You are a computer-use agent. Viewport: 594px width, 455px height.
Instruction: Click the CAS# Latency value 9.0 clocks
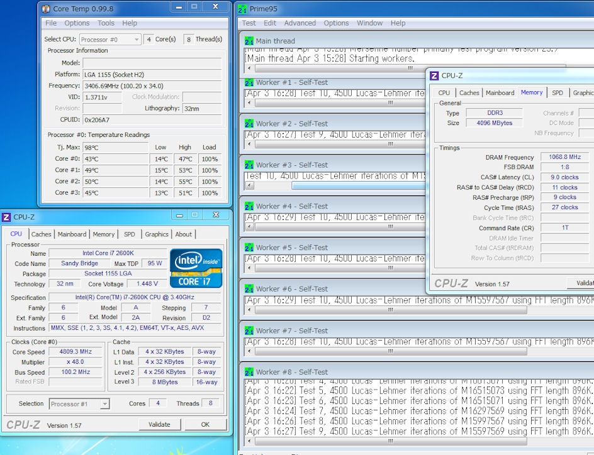[x=565, y=177]
